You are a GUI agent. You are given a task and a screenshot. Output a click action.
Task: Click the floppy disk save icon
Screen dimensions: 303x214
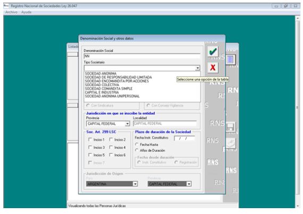click(x=231, y=127)
